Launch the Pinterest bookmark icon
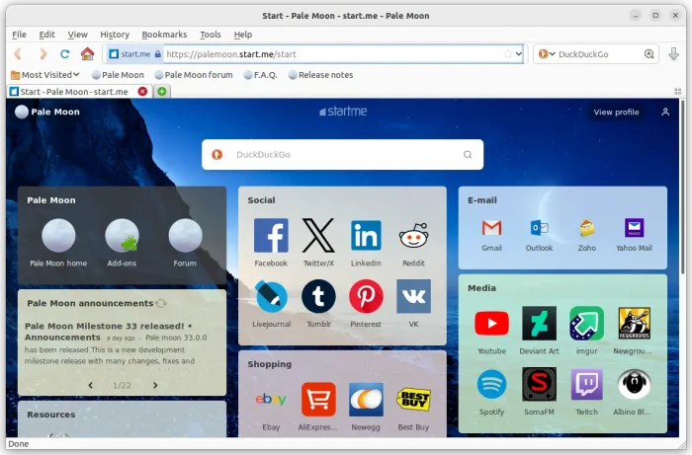 click(366, 296)
